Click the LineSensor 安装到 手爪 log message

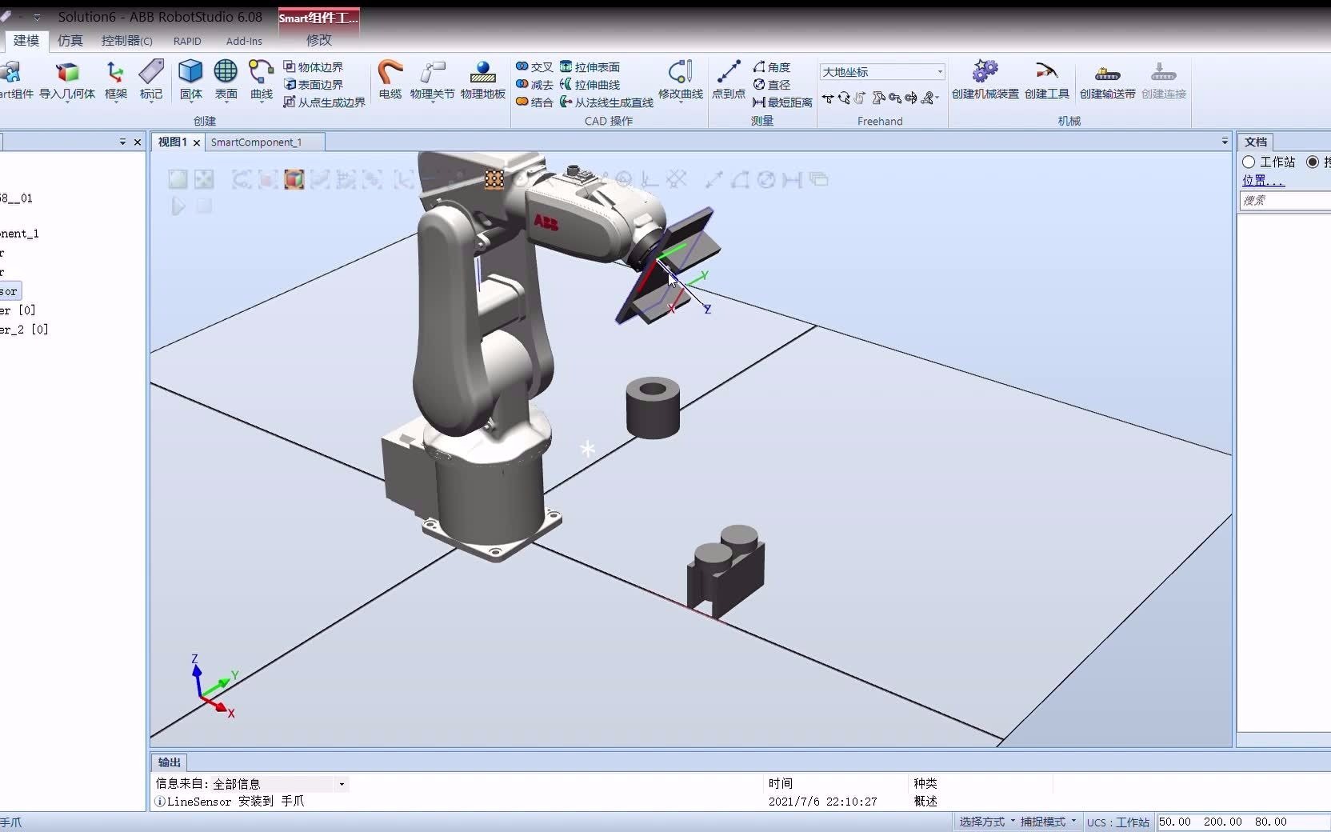coord(235,801)
